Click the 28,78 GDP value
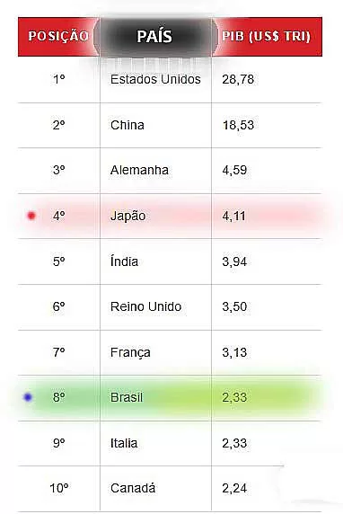Screen dimensions: 343x514 238,79
